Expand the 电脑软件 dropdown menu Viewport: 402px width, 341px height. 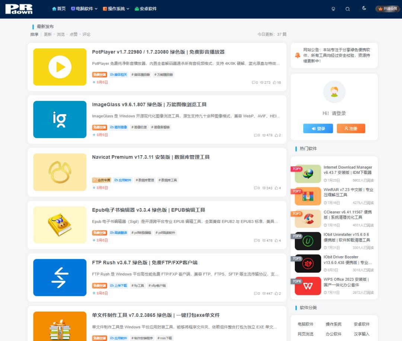(x=84, y=9)
